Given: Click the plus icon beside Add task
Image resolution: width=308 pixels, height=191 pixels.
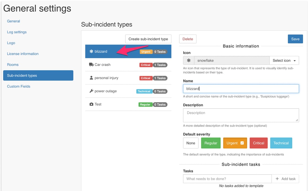Looking at the screenshot, I should 277,179.
